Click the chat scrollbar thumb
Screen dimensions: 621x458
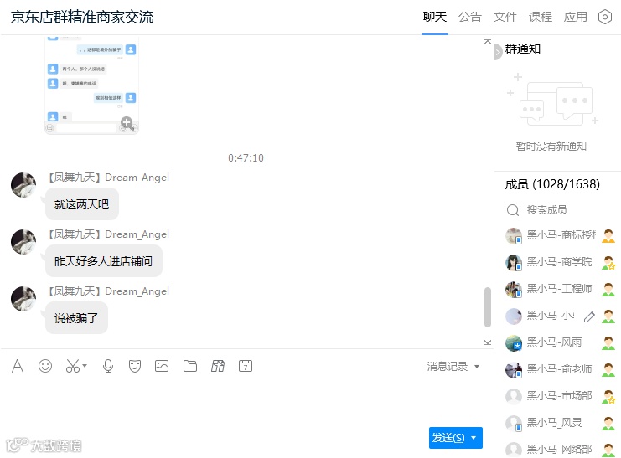488,307
